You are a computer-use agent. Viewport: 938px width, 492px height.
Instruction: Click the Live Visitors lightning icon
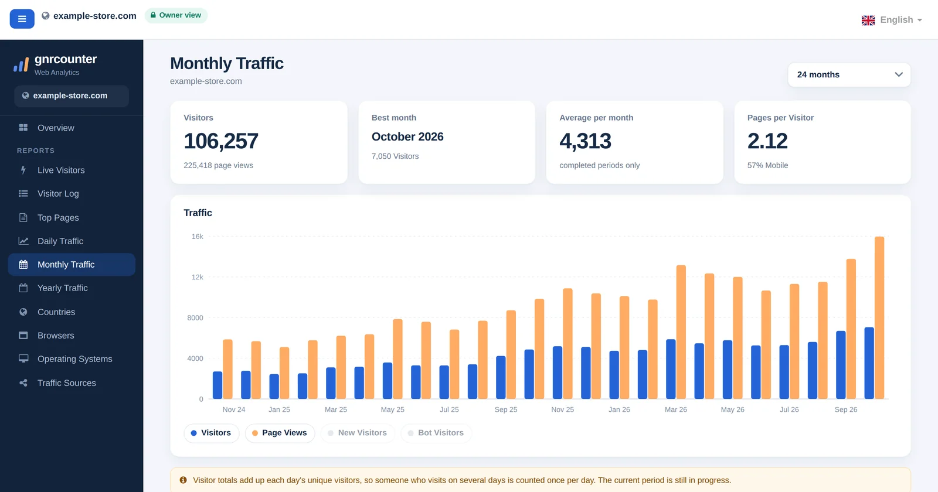click(23, 170)
